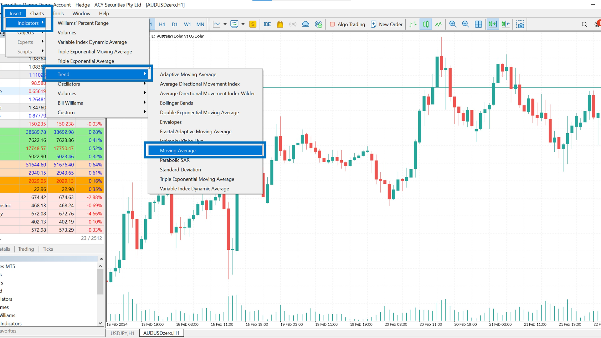
Task: Expand the Experts submenu
Action: click(26, 42)
